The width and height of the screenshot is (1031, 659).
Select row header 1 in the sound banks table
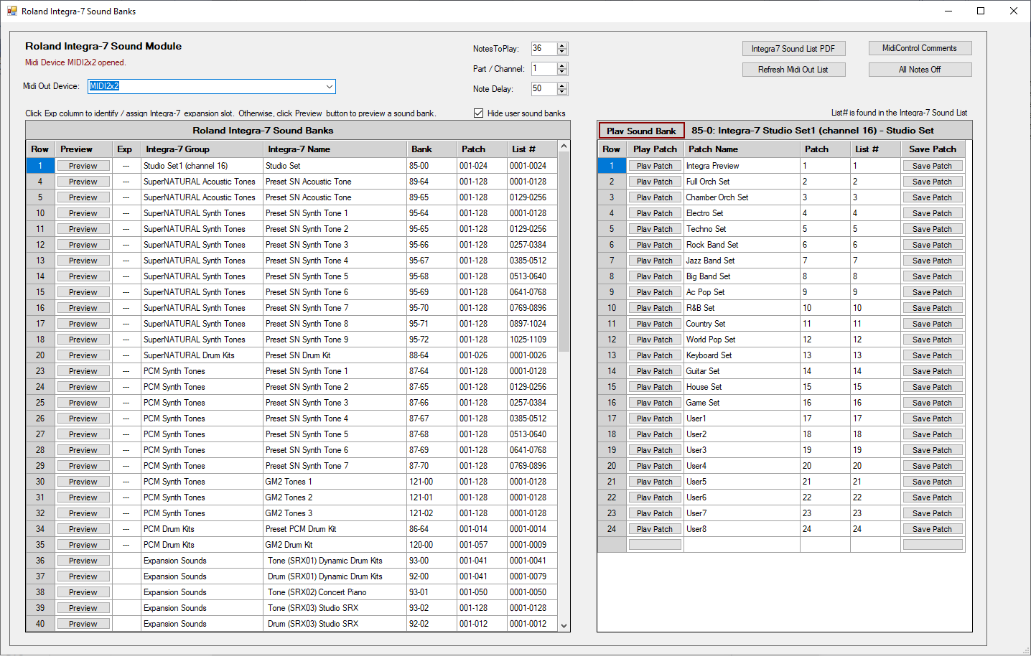(x=40, y=166)
